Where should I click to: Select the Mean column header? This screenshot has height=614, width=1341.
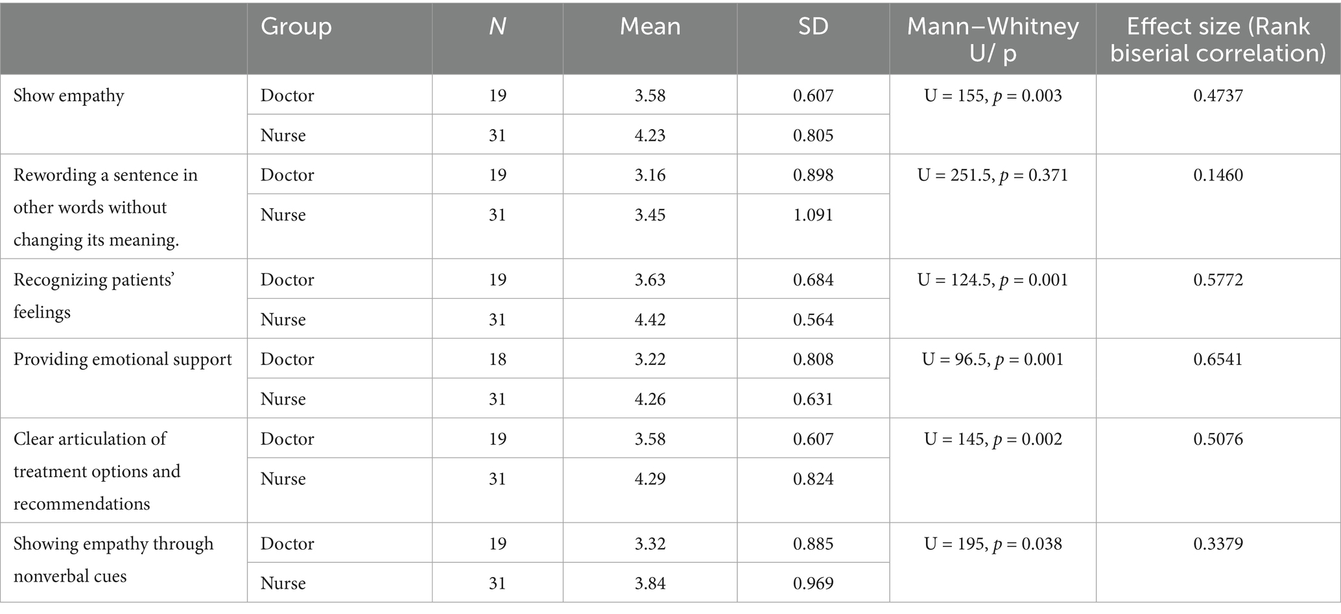click(650, 27)
